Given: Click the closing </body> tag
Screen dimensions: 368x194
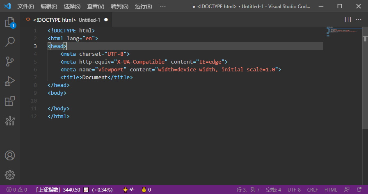Looking at the screenshot, I should (x=59, y=108).
